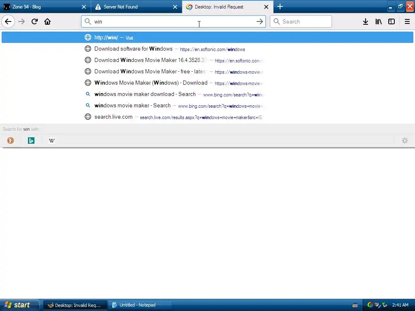Reload the current page
Image resolution: width=415 pixels, height=311 pixels.
pos(34,22)
